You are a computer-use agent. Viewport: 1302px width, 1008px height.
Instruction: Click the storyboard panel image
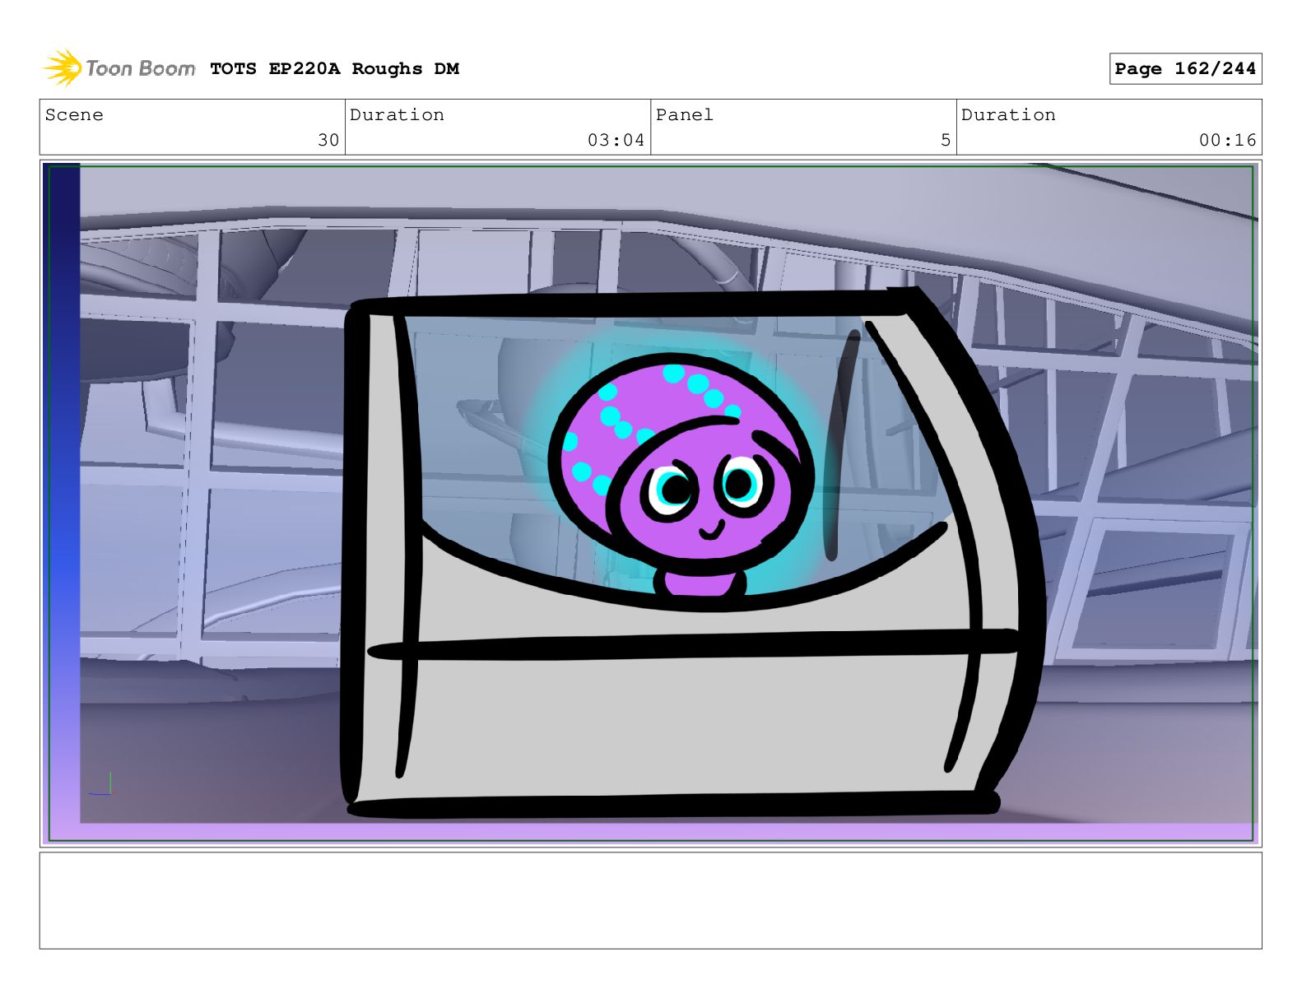[x=650, y=504]
